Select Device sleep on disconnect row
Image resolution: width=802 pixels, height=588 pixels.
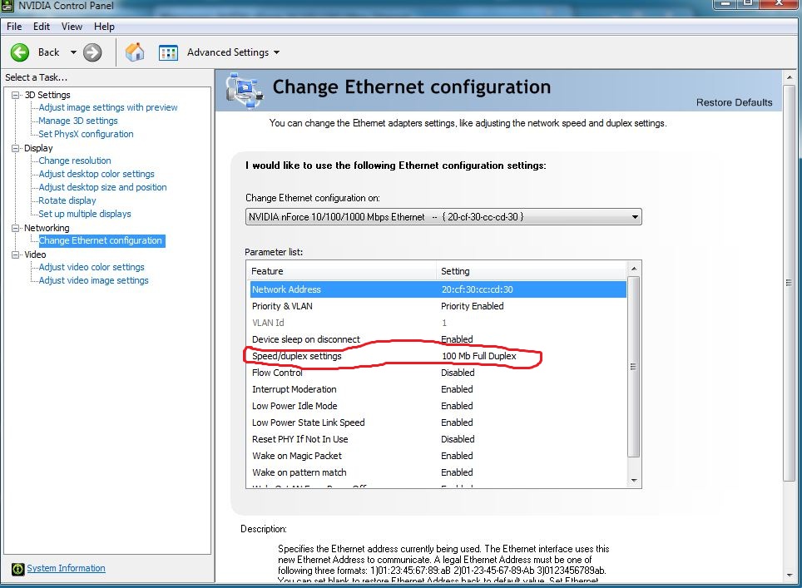[438, 339]
